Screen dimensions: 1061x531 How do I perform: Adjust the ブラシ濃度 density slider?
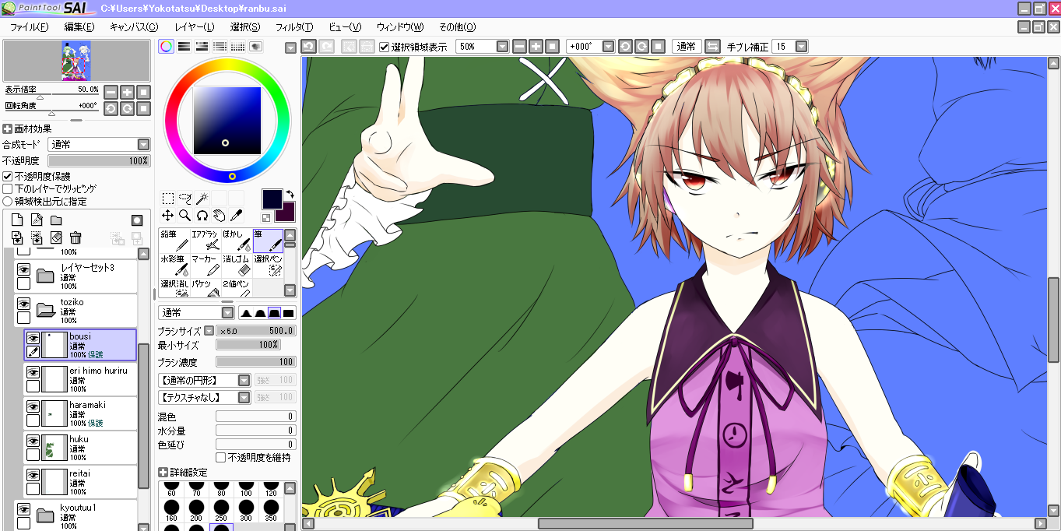255,362
